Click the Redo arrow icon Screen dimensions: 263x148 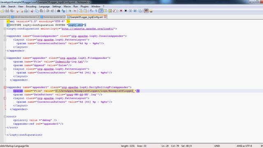(x=53, y=11)
